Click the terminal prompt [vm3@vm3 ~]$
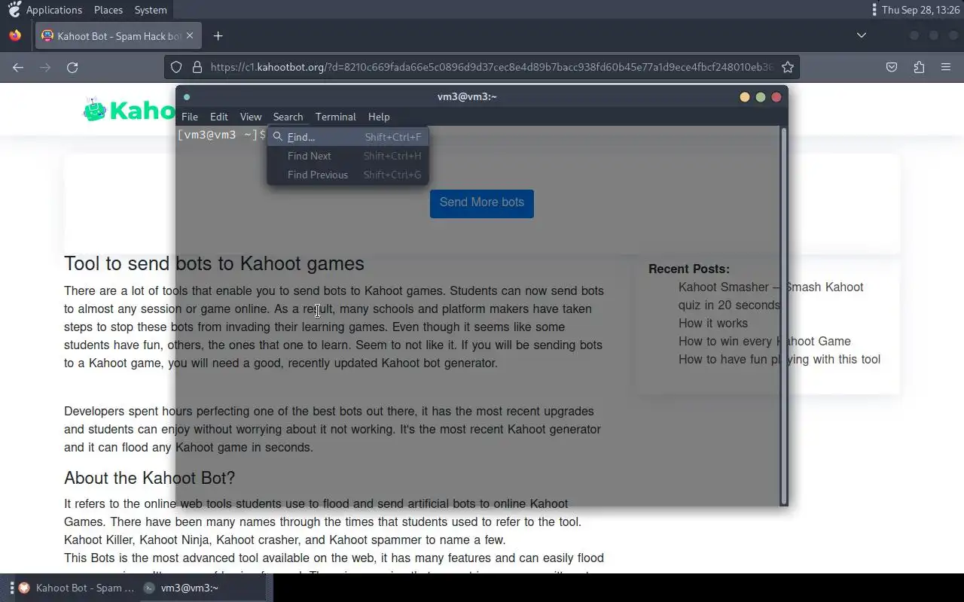964x602 pixels. [221, 135]
